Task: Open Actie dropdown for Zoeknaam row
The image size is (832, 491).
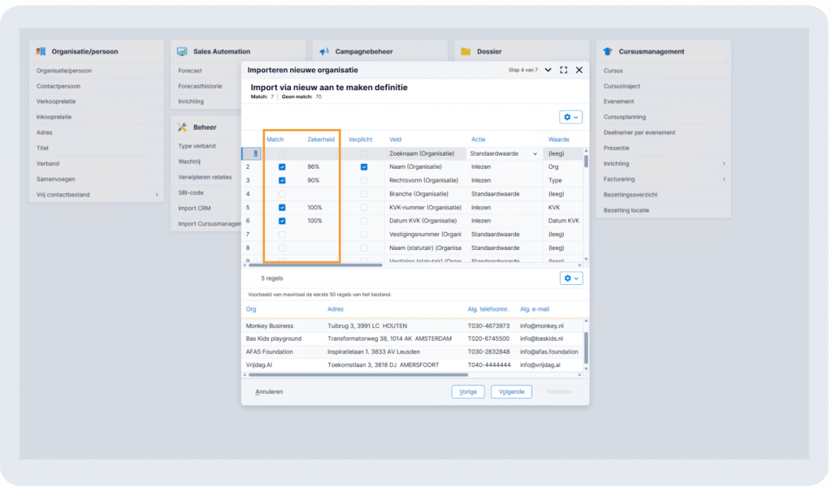Action: click(x=535, y=153)
